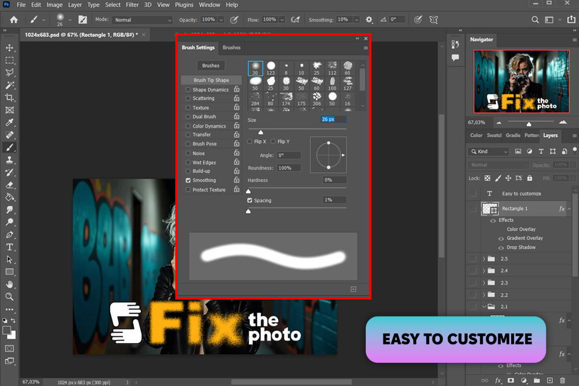Click the share icon at top right
The height and width of the screenshot is (386, 579).
[x=571, y=20]
